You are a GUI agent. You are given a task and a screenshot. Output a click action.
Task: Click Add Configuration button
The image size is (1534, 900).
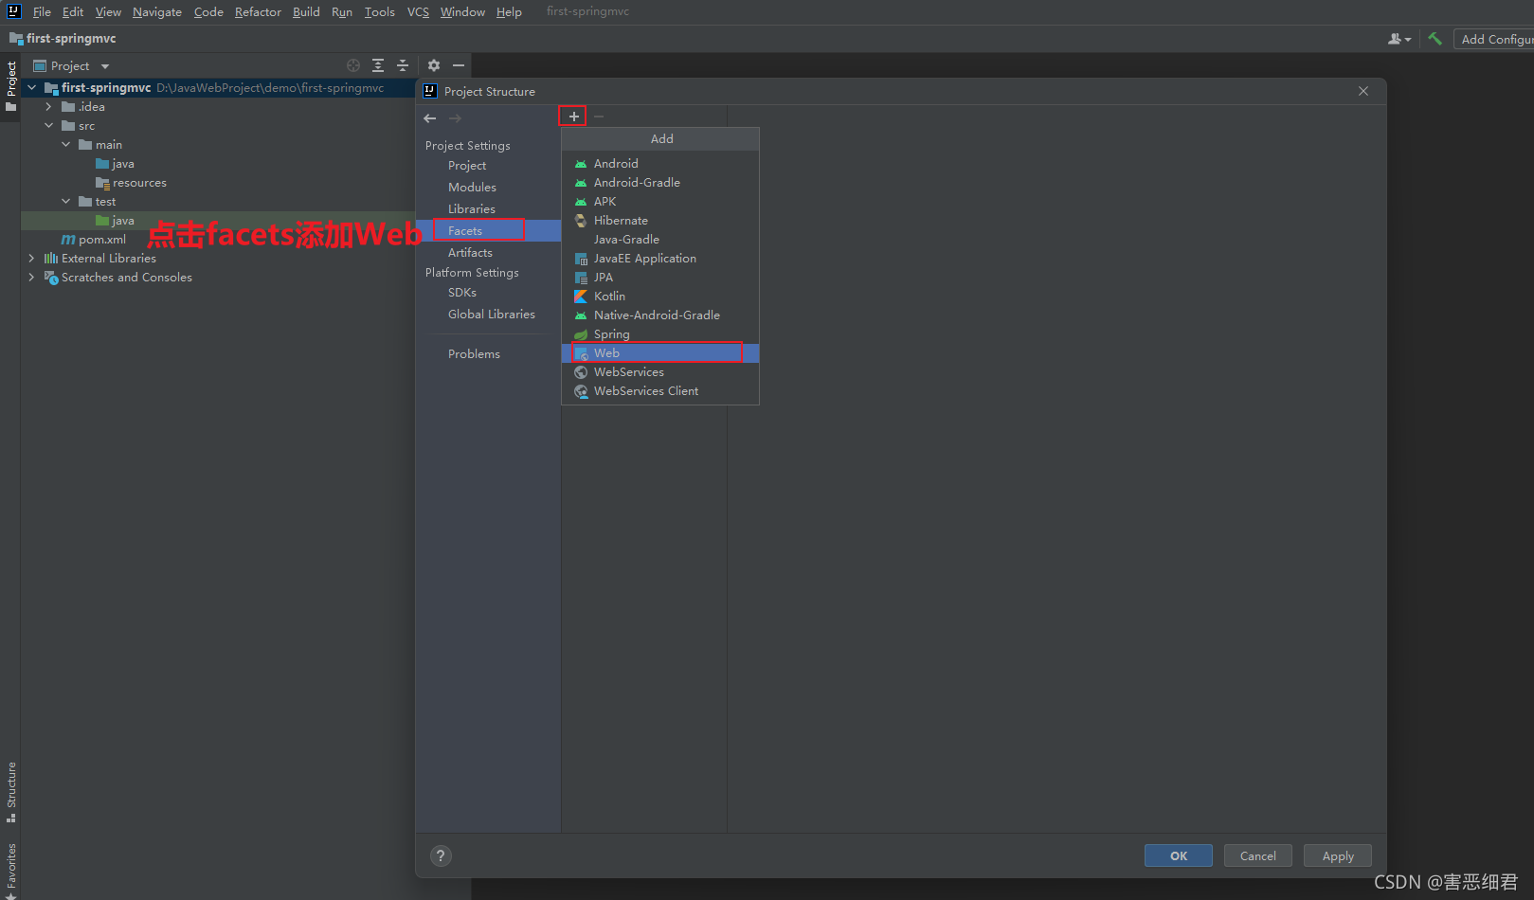point(1494,39)
